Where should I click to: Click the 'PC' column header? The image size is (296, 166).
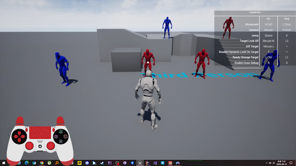tap(268, 19)
